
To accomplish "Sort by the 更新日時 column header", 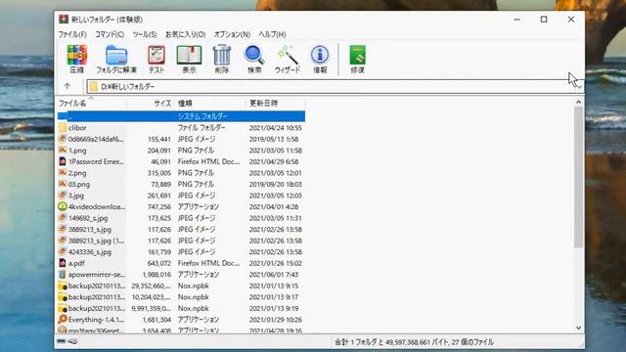I will pyautogui.click(x=275, y=104).
